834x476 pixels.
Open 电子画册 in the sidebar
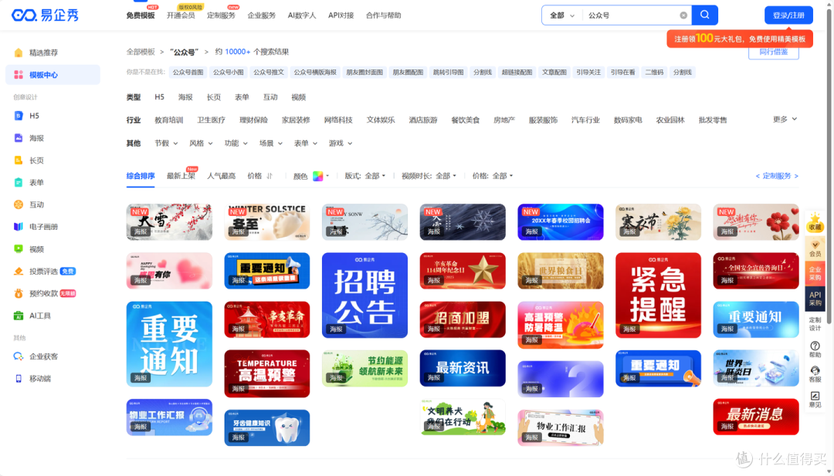pyautogui.click(x=43, y=227)
